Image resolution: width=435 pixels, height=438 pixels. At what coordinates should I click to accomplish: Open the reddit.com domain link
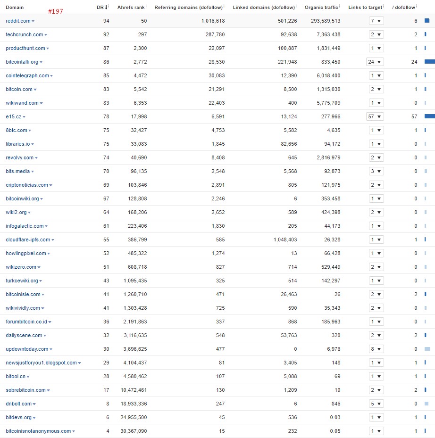click(x=18, y=21)
